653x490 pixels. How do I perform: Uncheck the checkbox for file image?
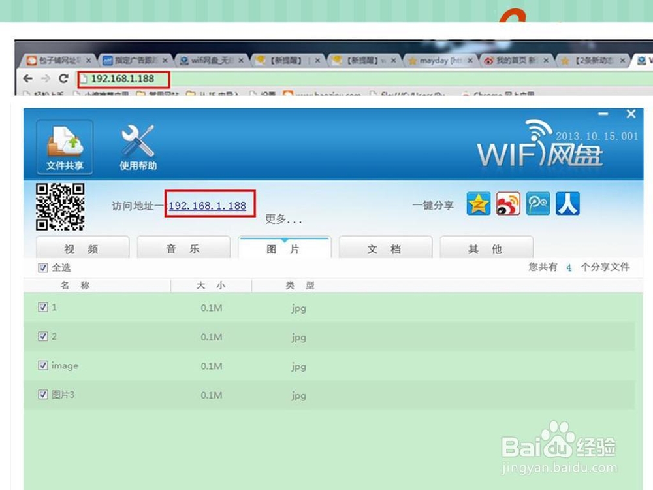point(43,365)
